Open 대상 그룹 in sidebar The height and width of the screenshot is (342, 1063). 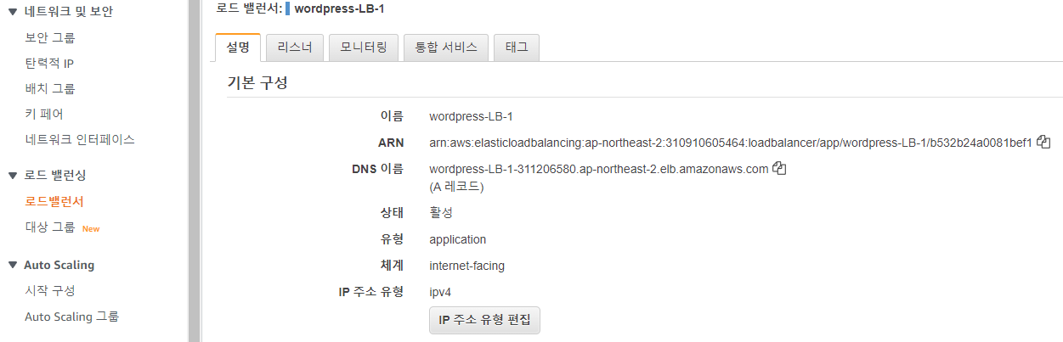pyautogui.click(x=50, y=227)
